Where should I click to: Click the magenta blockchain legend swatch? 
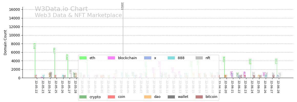pyautogui.click(x=111, y=58)
